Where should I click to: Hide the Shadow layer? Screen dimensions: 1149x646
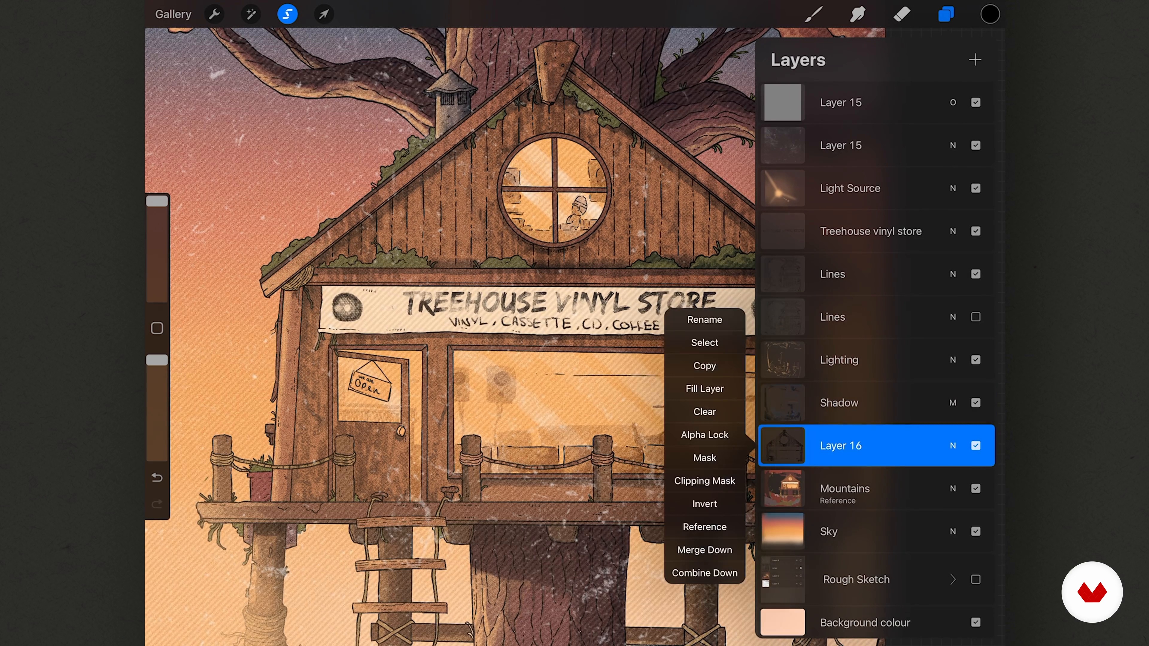pos(975,403)
